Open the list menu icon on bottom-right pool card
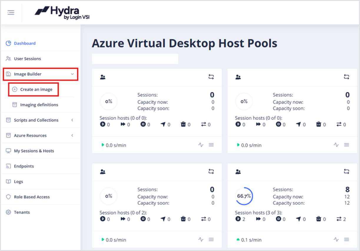360x251 pixels. (x=346, y=240)
